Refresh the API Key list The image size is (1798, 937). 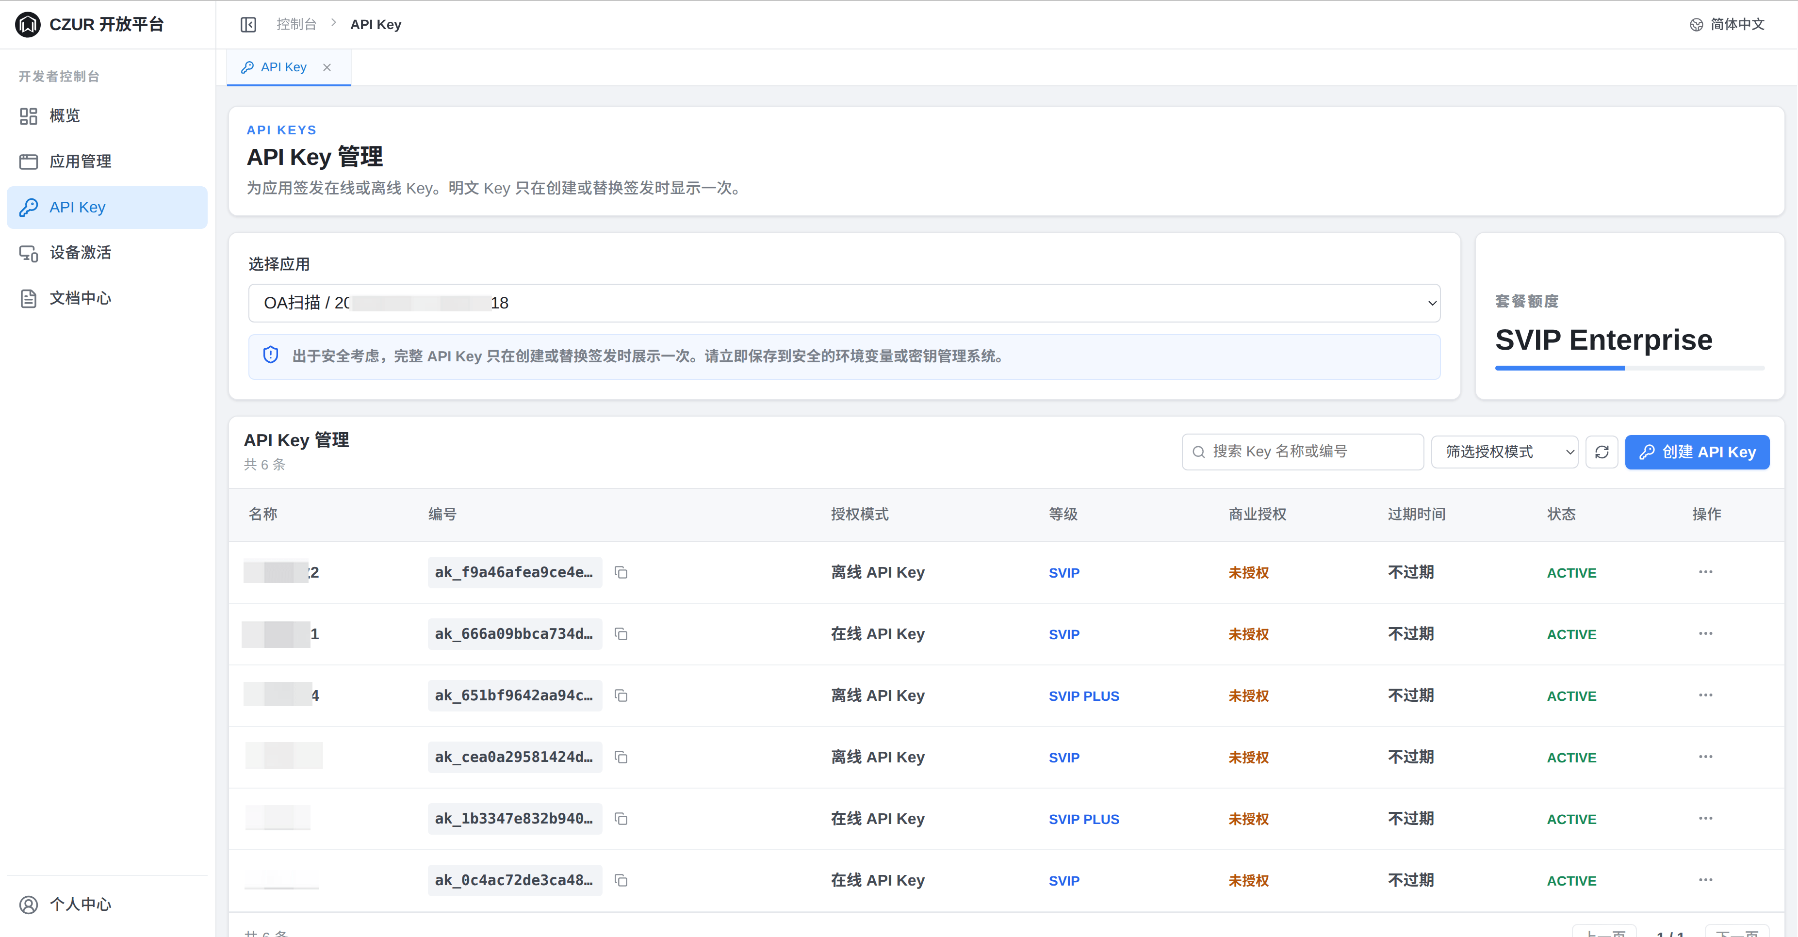(x=1602, y=452)
